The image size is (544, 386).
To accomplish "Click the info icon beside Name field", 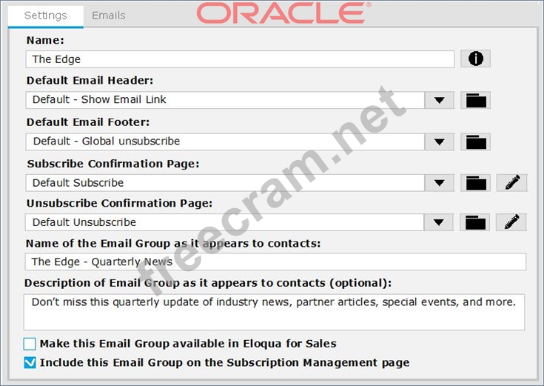I will [475, 59].
